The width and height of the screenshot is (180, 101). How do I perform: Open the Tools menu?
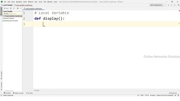[40, 2]
